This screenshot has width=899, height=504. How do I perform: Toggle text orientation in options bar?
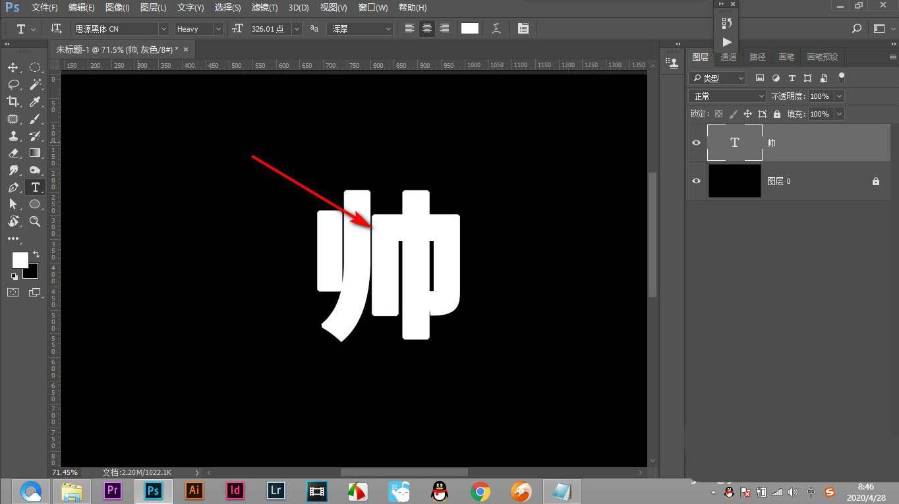[x=56, y=28]
